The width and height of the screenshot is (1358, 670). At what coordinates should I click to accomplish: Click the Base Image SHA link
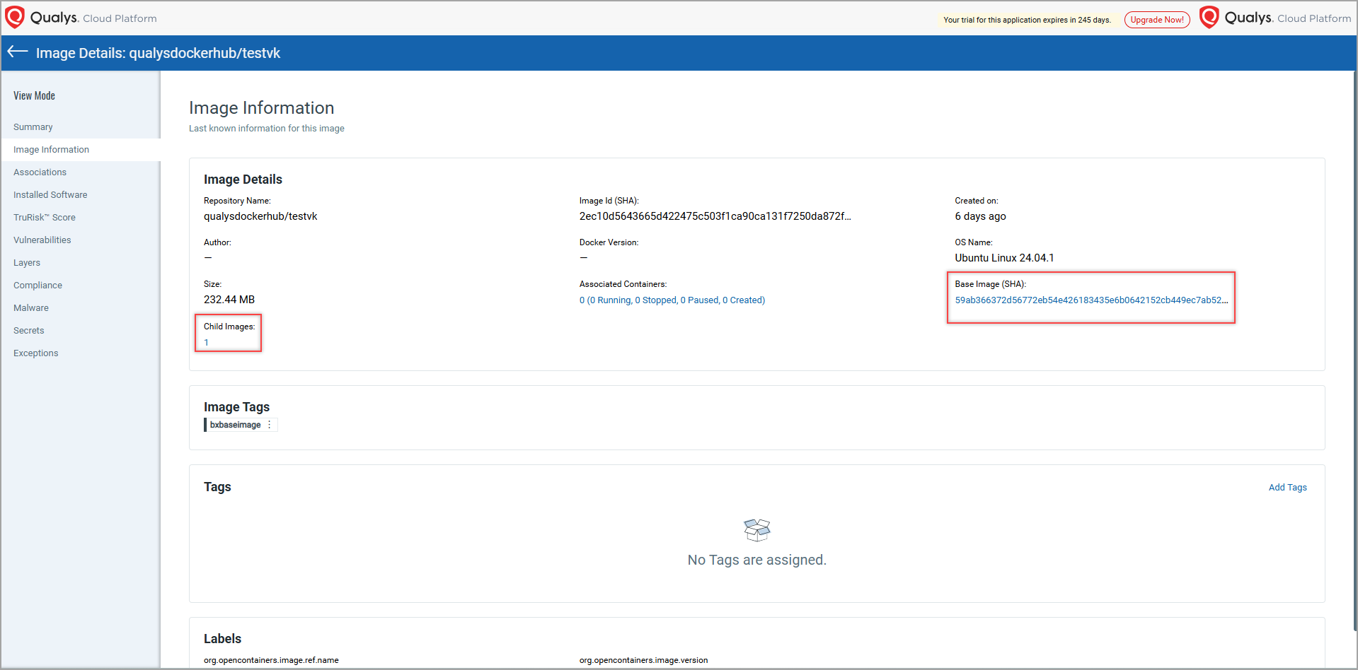pyautogui.click(x=1091, y=300)
